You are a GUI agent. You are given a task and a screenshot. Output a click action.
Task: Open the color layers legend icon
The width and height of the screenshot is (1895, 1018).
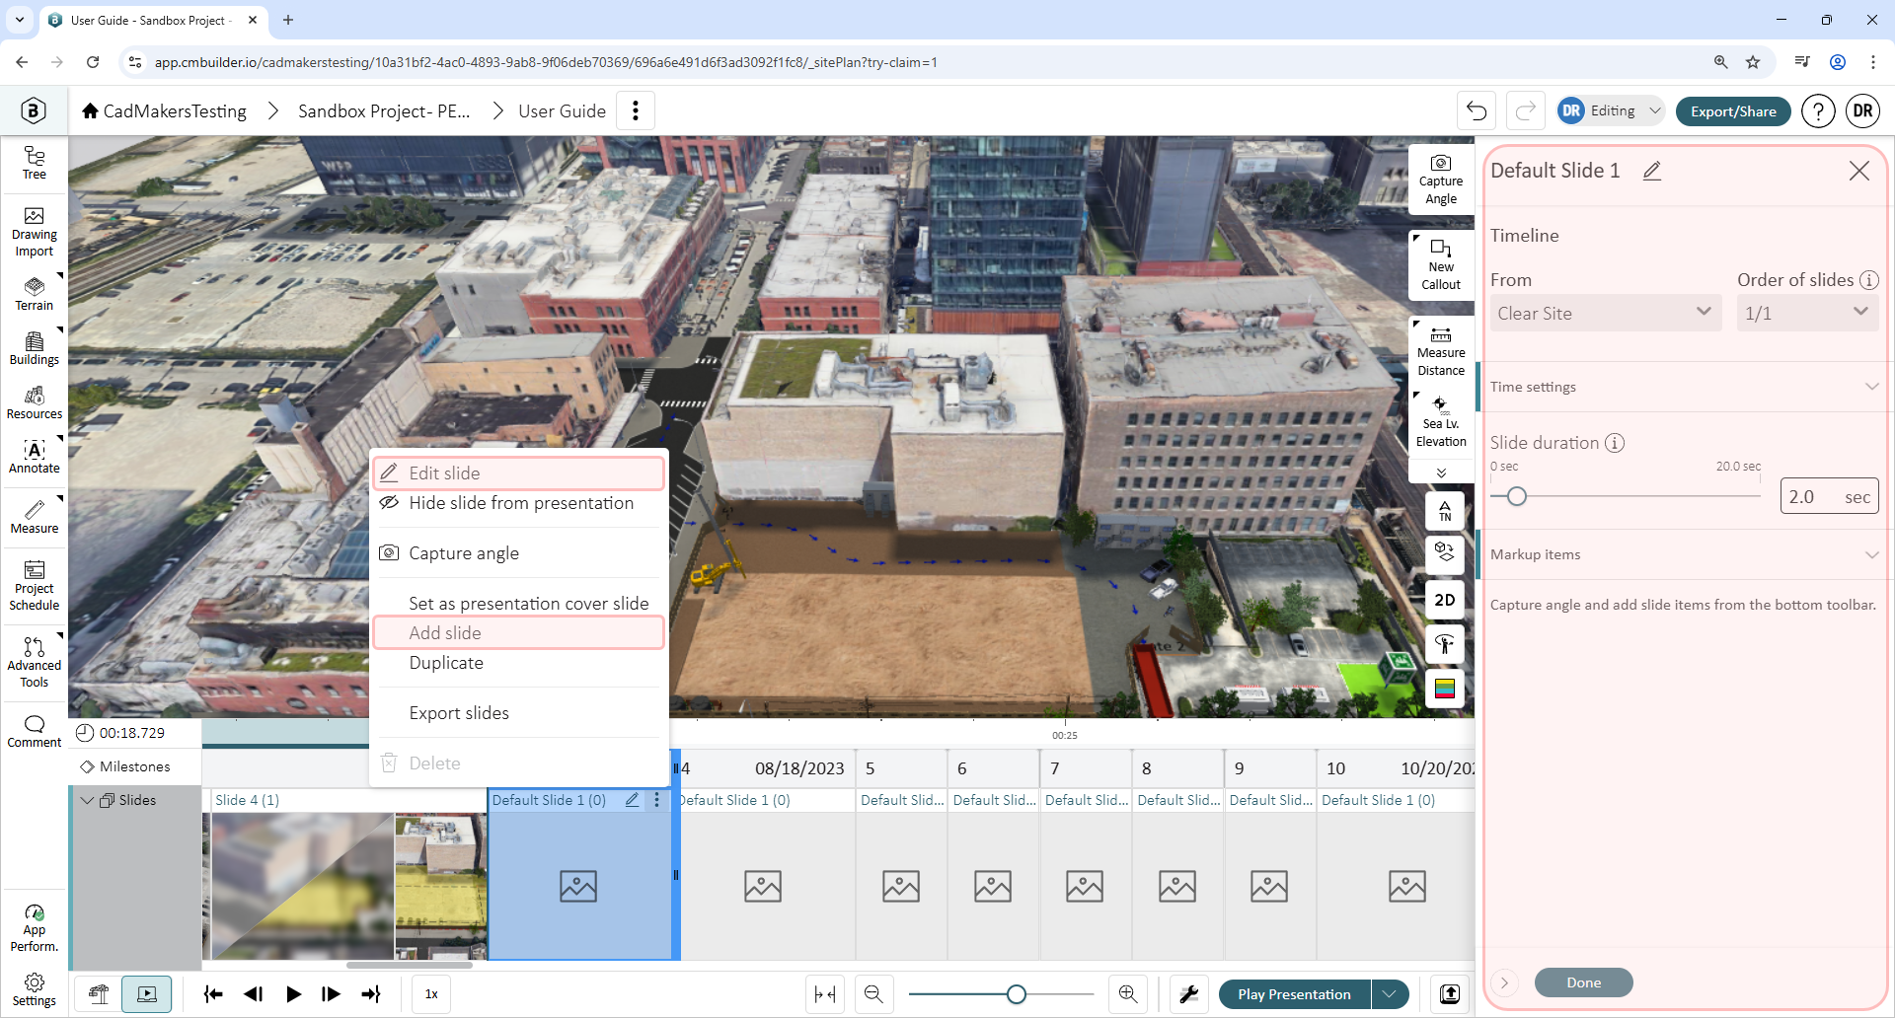click(x=1445, y=689)
